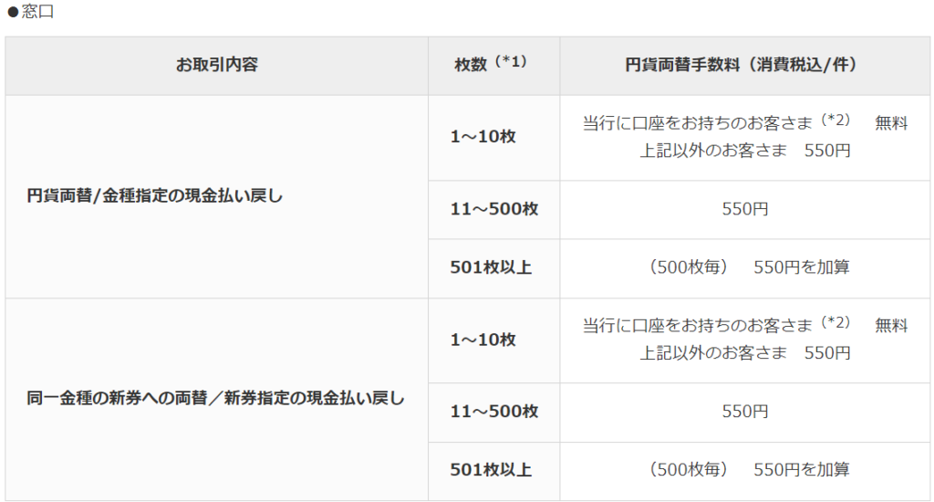Click the お取引内容 column header

click(216, 65)
